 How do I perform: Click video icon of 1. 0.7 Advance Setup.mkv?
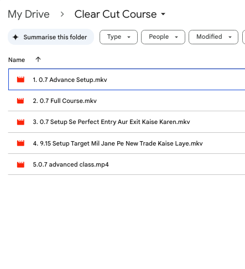(x=20, y=80)
